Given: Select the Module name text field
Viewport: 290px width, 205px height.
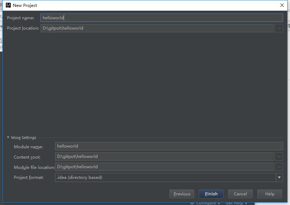Looking at the screenshot, I should (169, 146).
